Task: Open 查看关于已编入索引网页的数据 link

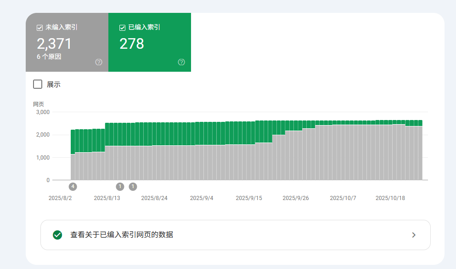Action: 122,235
